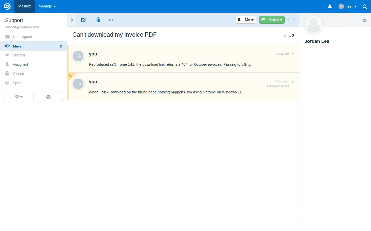The width and height of the screenshot is (371, 231).
Task: Go to the Mailbox tab
Action: click(24, 6)
